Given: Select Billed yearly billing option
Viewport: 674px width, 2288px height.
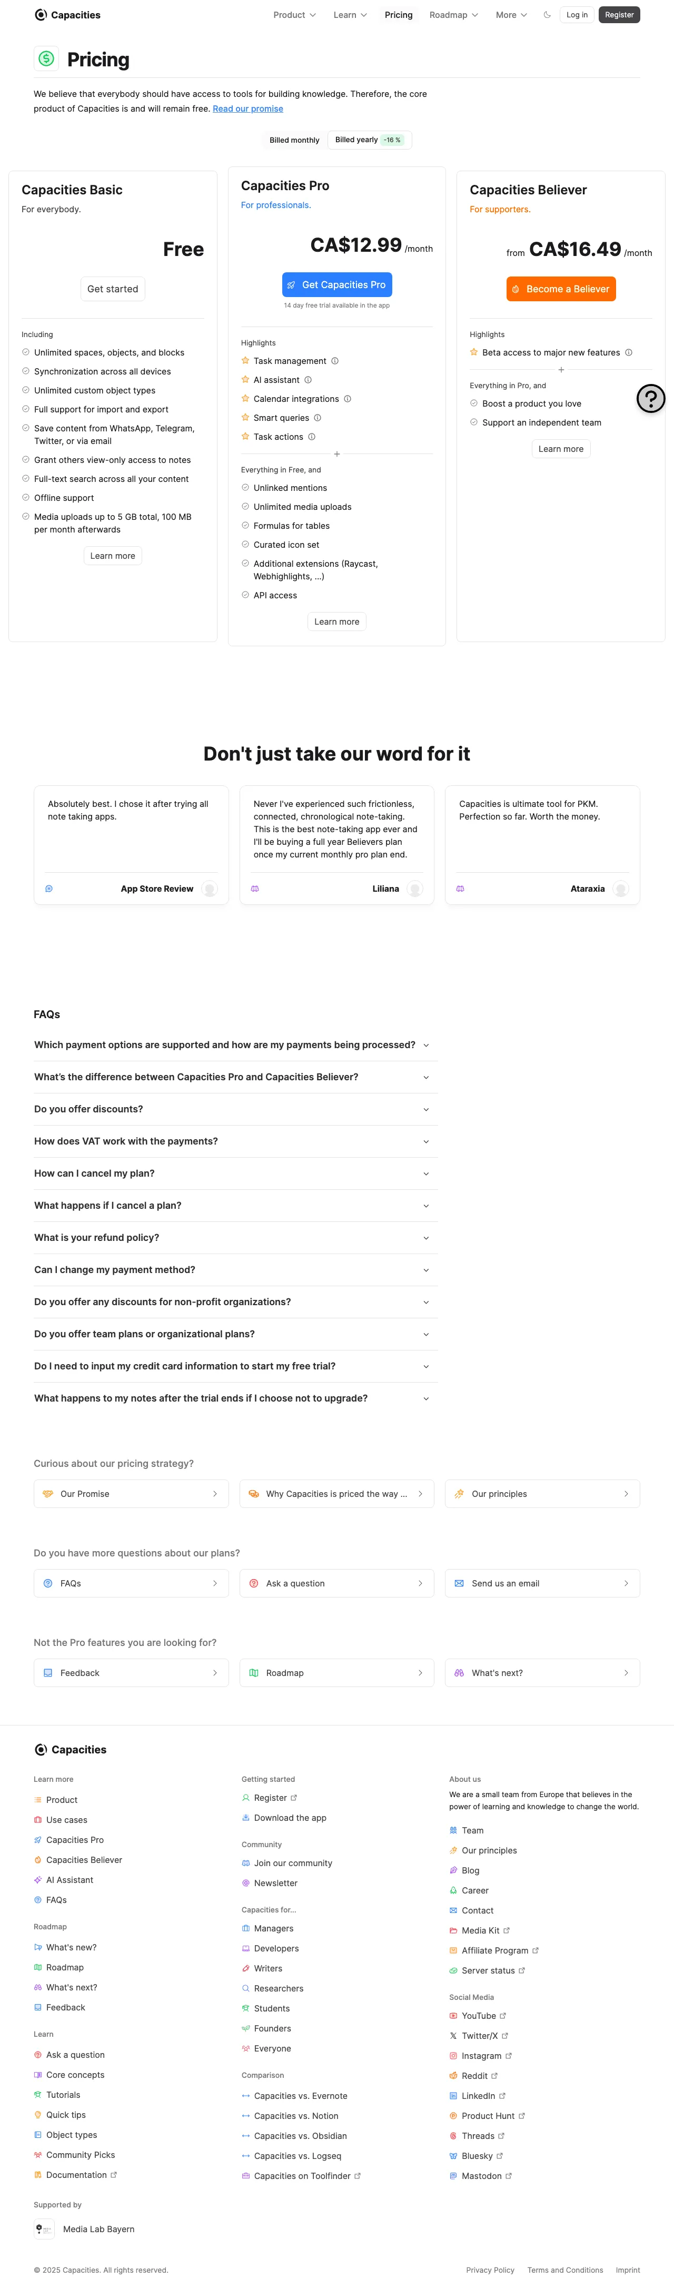Looking at the screenshot, I should (x=368, y=140).
